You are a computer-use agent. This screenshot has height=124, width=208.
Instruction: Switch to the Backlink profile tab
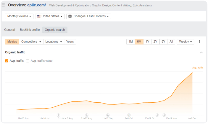pyautogui.click(x=30, y=30)
